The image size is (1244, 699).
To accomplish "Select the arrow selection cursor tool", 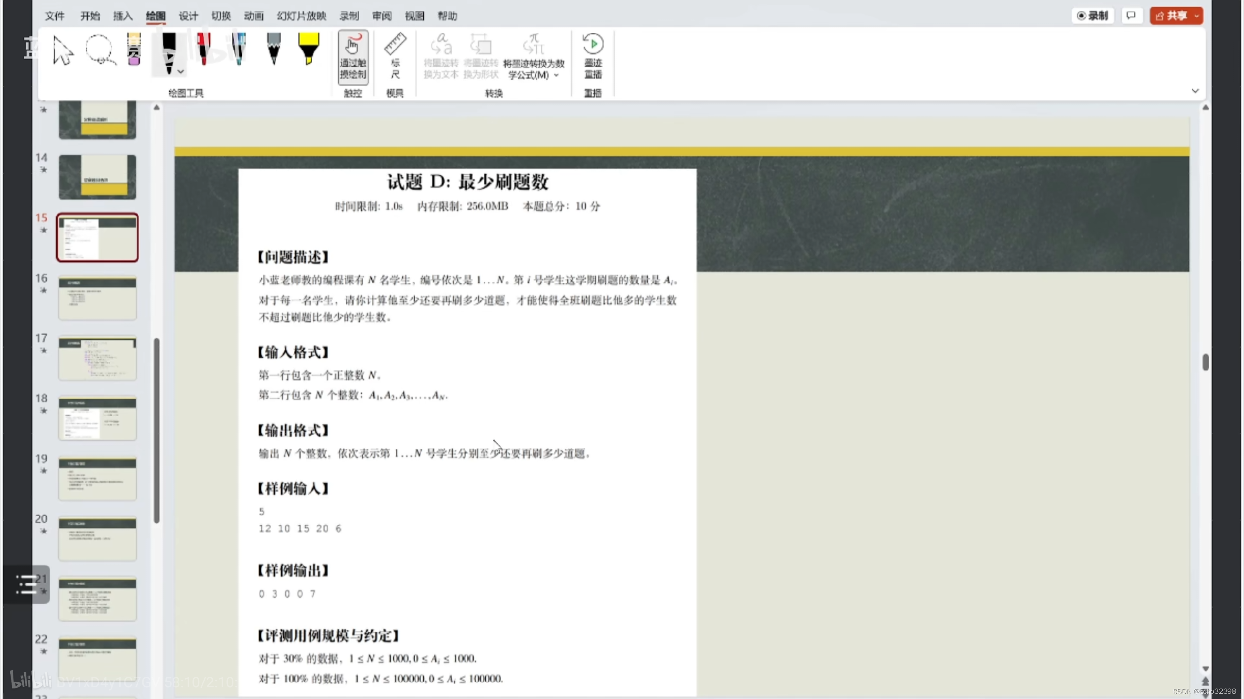I will 63,50.
